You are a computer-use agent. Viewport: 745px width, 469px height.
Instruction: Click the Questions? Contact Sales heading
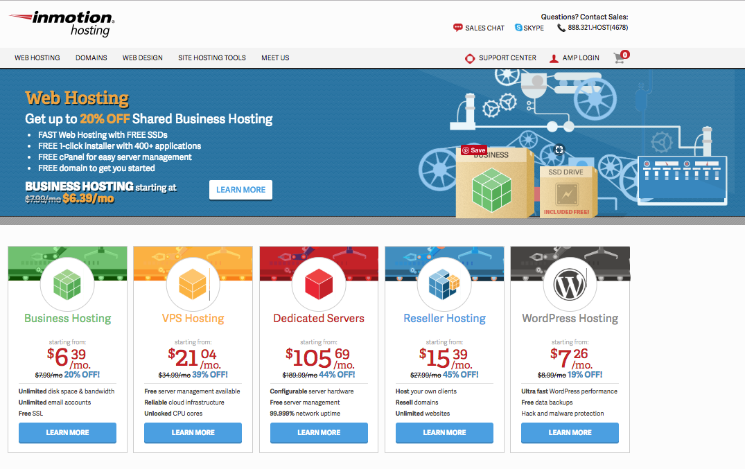[x=584, y=17]
